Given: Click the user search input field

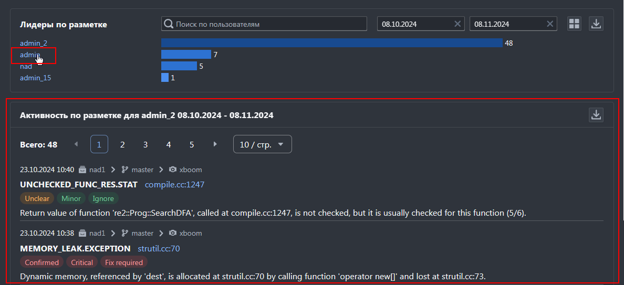Looking at the screenshot, I should (264, 24).
